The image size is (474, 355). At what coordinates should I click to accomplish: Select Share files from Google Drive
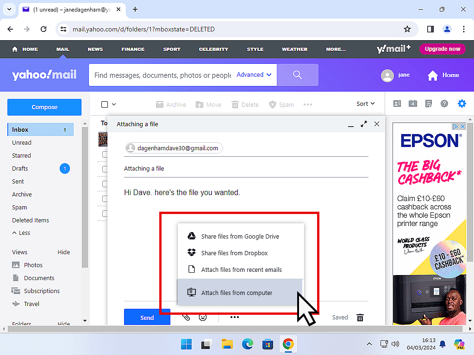click(240, 236)
